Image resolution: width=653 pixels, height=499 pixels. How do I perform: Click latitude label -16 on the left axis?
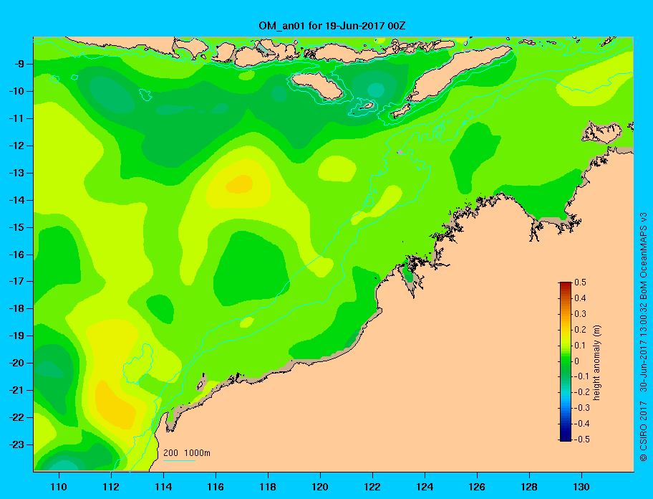16,255
